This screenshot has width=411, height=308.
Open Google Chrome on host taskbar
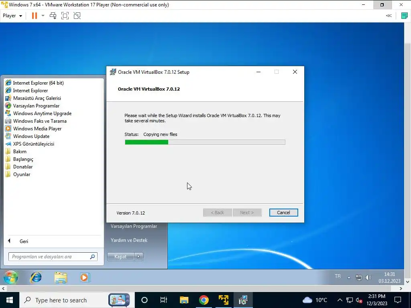click(x=203, y=300)
